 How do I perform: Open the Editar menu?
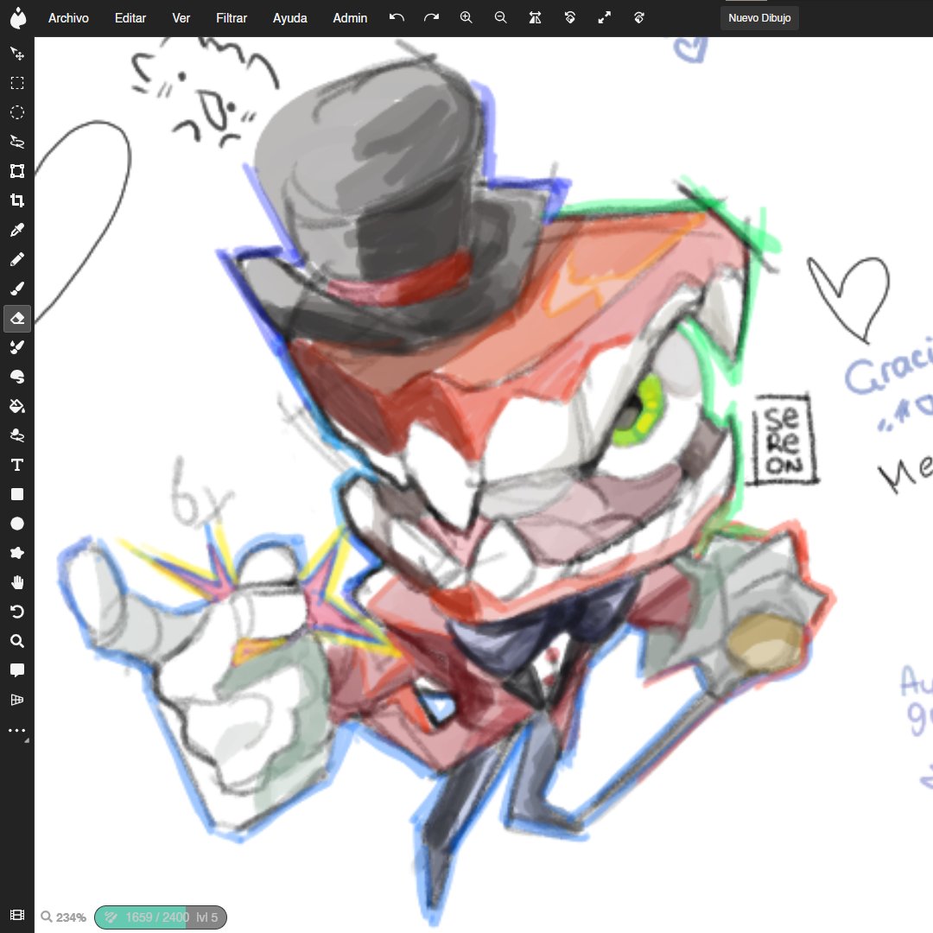click(130, 18)
